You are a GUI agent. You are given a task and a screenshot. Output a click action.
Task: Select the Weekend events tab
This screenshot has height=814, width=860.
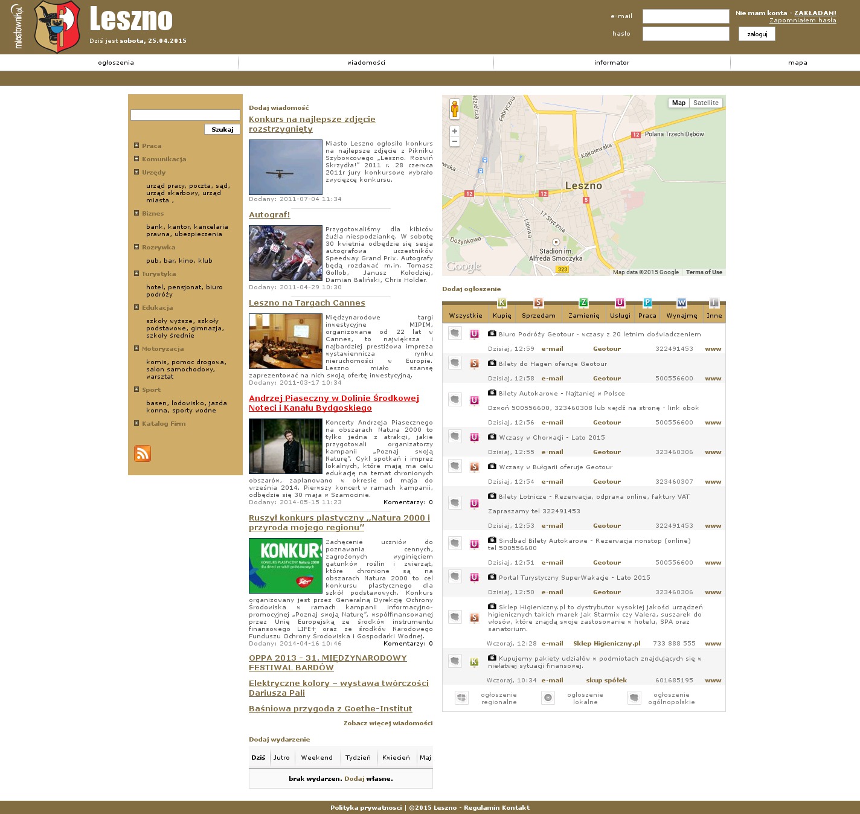pos(316,757)
